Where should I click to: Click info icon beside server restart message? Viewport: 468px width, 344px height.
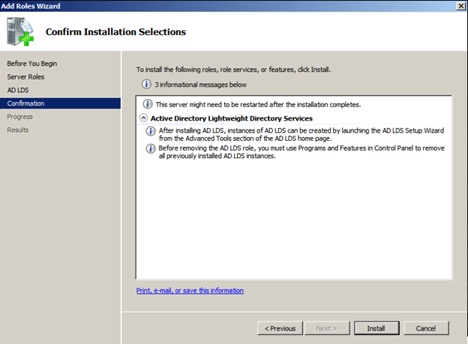click(x=148, y=104)
